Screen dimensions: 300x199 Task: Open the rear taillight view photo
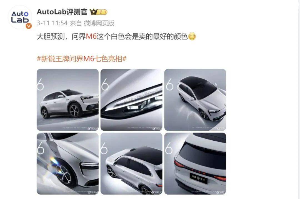tap(195, 164)
